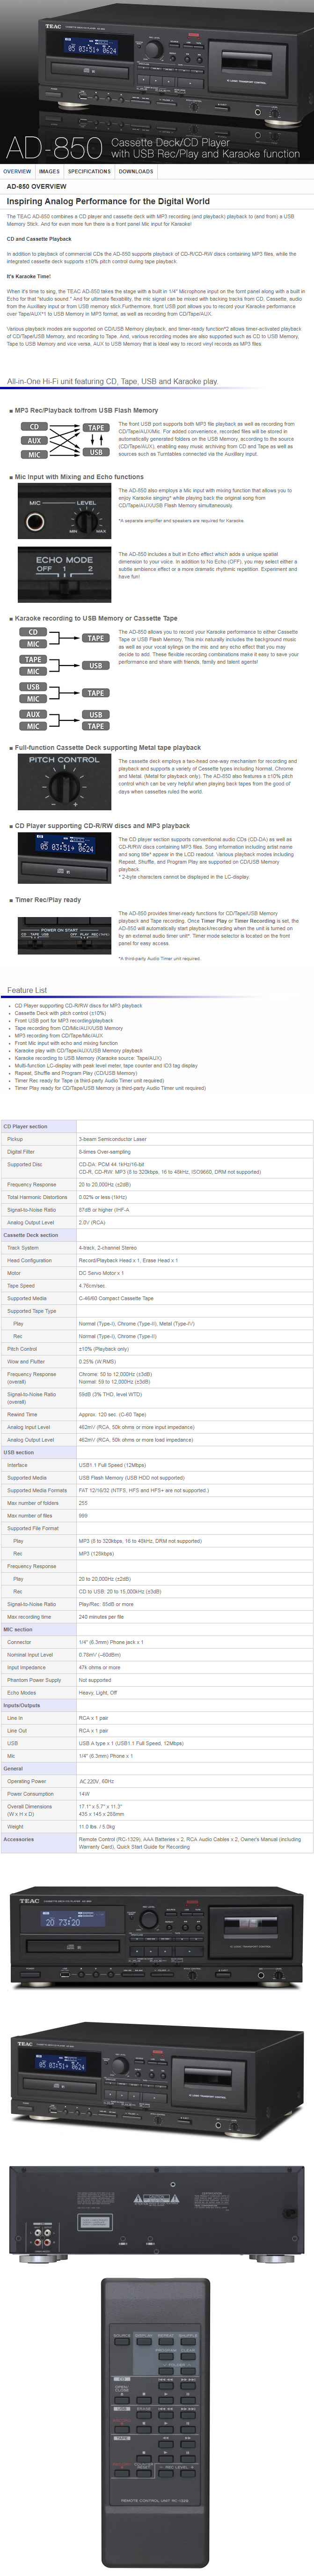Click the 'Power Consumption' spec label
Viewport: 314px width, 2576px height.
pos(30,1794)
